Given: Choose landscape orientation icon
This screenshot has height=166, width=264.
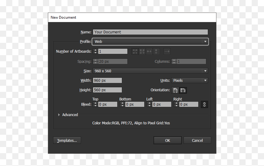Looking at the screenshot, I should [183, 90].
